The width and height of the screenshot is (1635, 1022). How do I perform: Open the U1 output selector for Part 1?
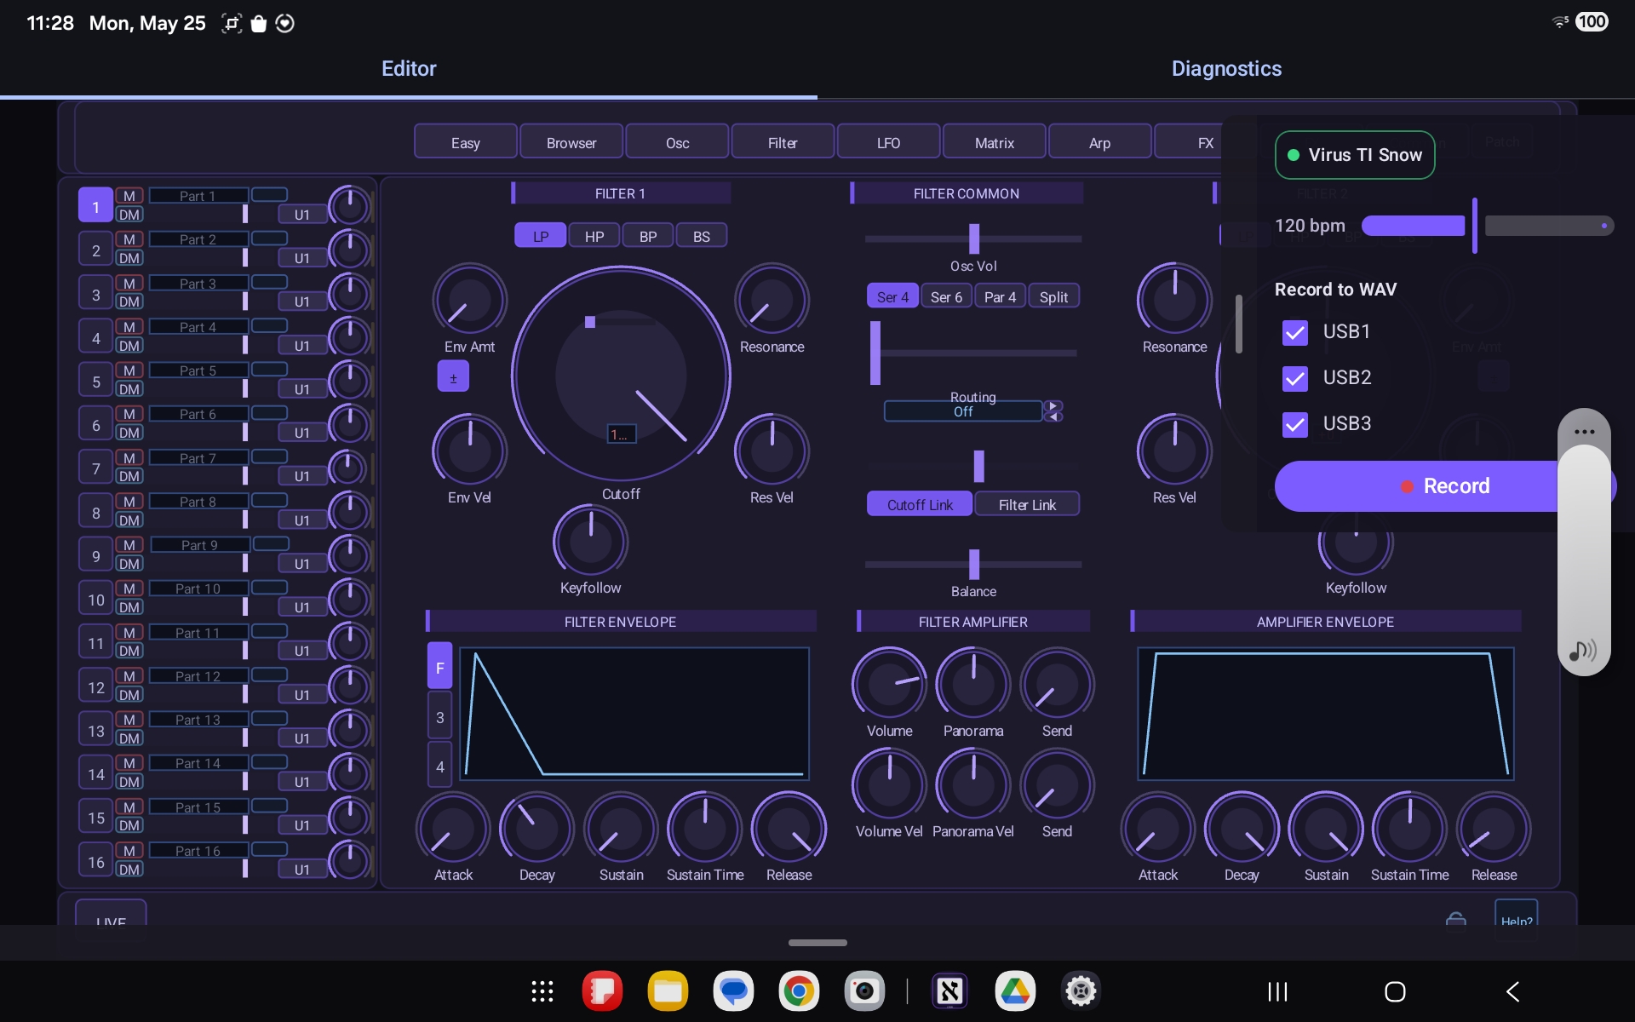(302, 215)
